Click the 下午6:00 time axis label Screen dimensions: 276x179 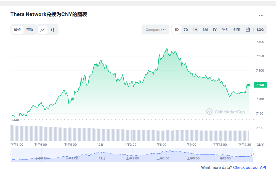click(41, 145)
